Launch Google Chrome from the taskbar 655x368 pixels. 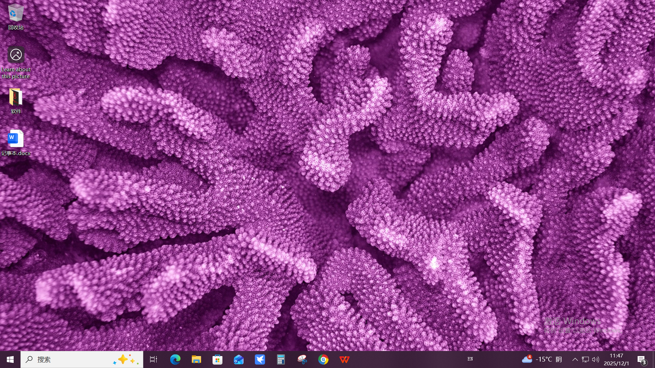coord(323,359)
